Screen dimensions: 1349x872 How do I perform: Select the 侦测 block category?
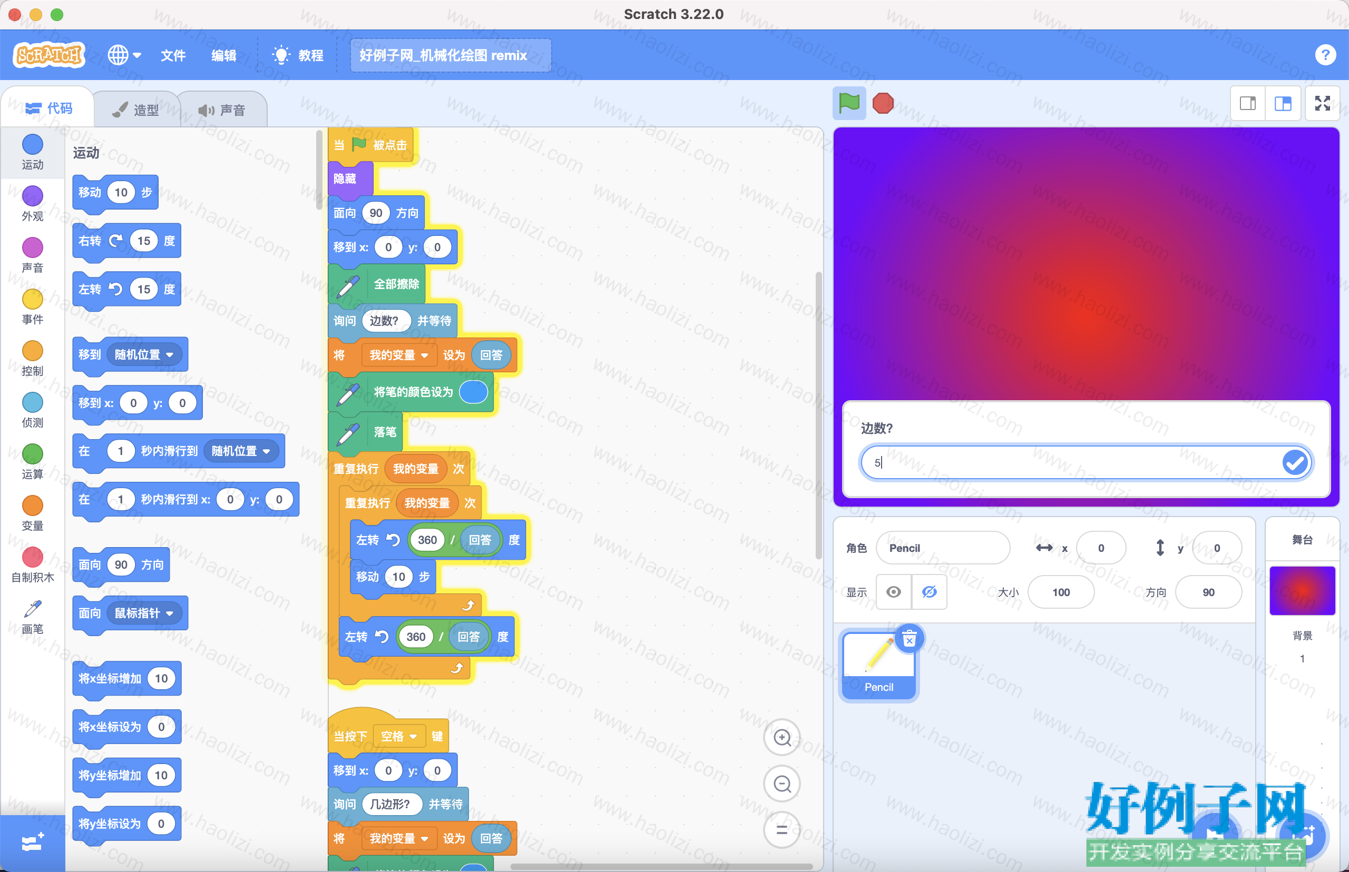point(32,410)
